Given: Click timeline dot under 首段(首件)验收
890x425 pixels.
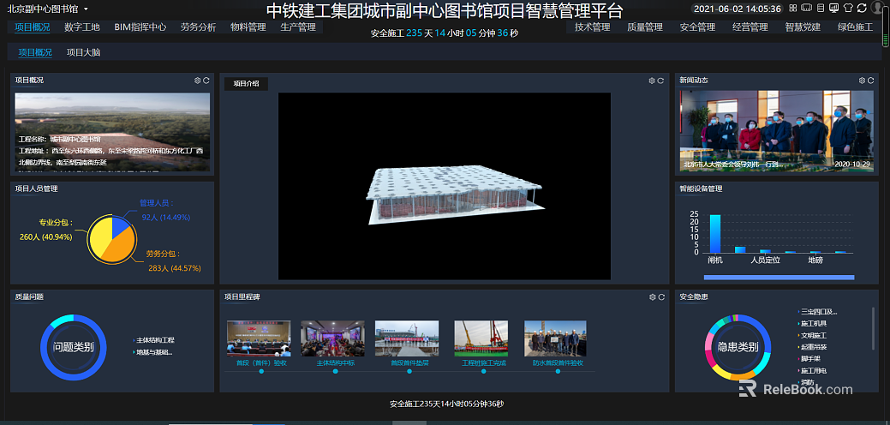Looking at the screenshot, I should 261,371.
